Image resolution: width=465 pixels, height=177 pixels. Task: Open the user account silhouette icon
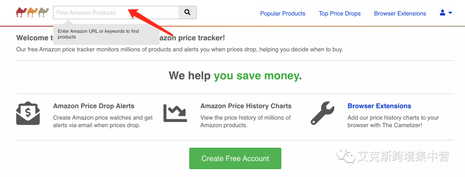tap(442, 13)
